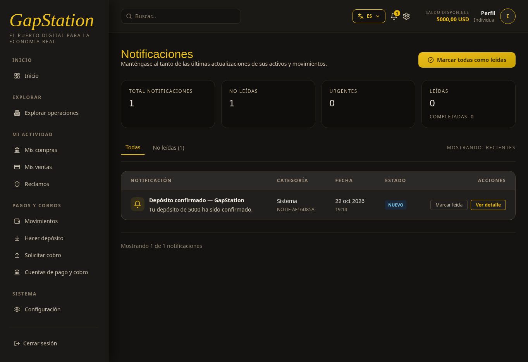Switch to the No leídas (1) tab

pos(169,148)
